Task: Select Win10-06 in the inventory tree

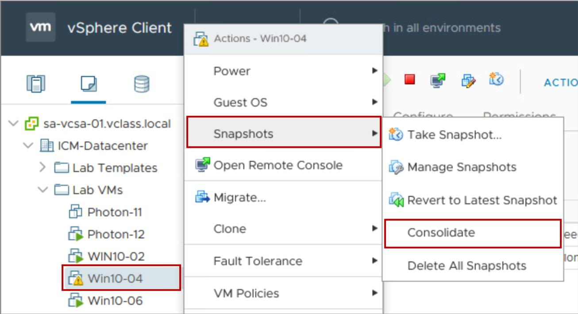Action: [x=115, y=301]
